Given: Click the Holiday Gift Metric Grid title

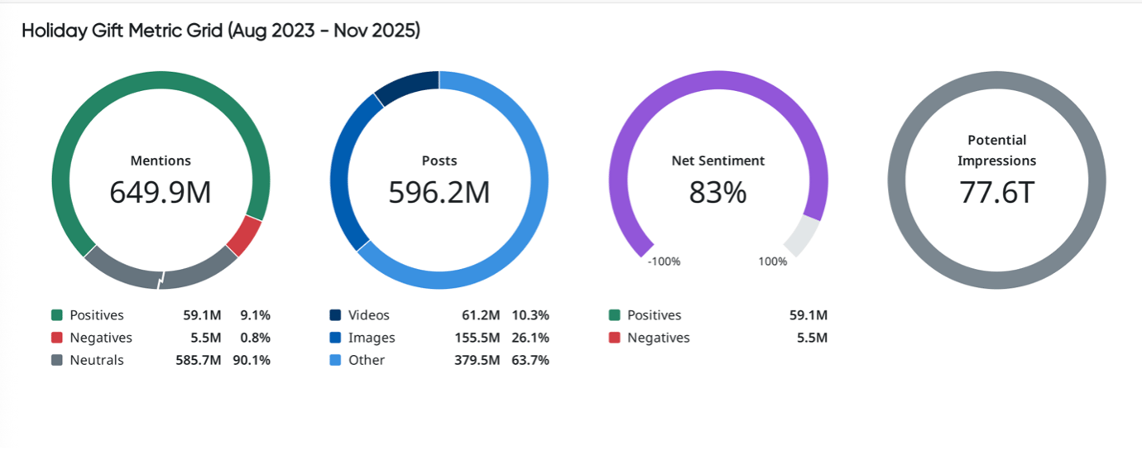Looking at the screenshot, I should (221, 31).
